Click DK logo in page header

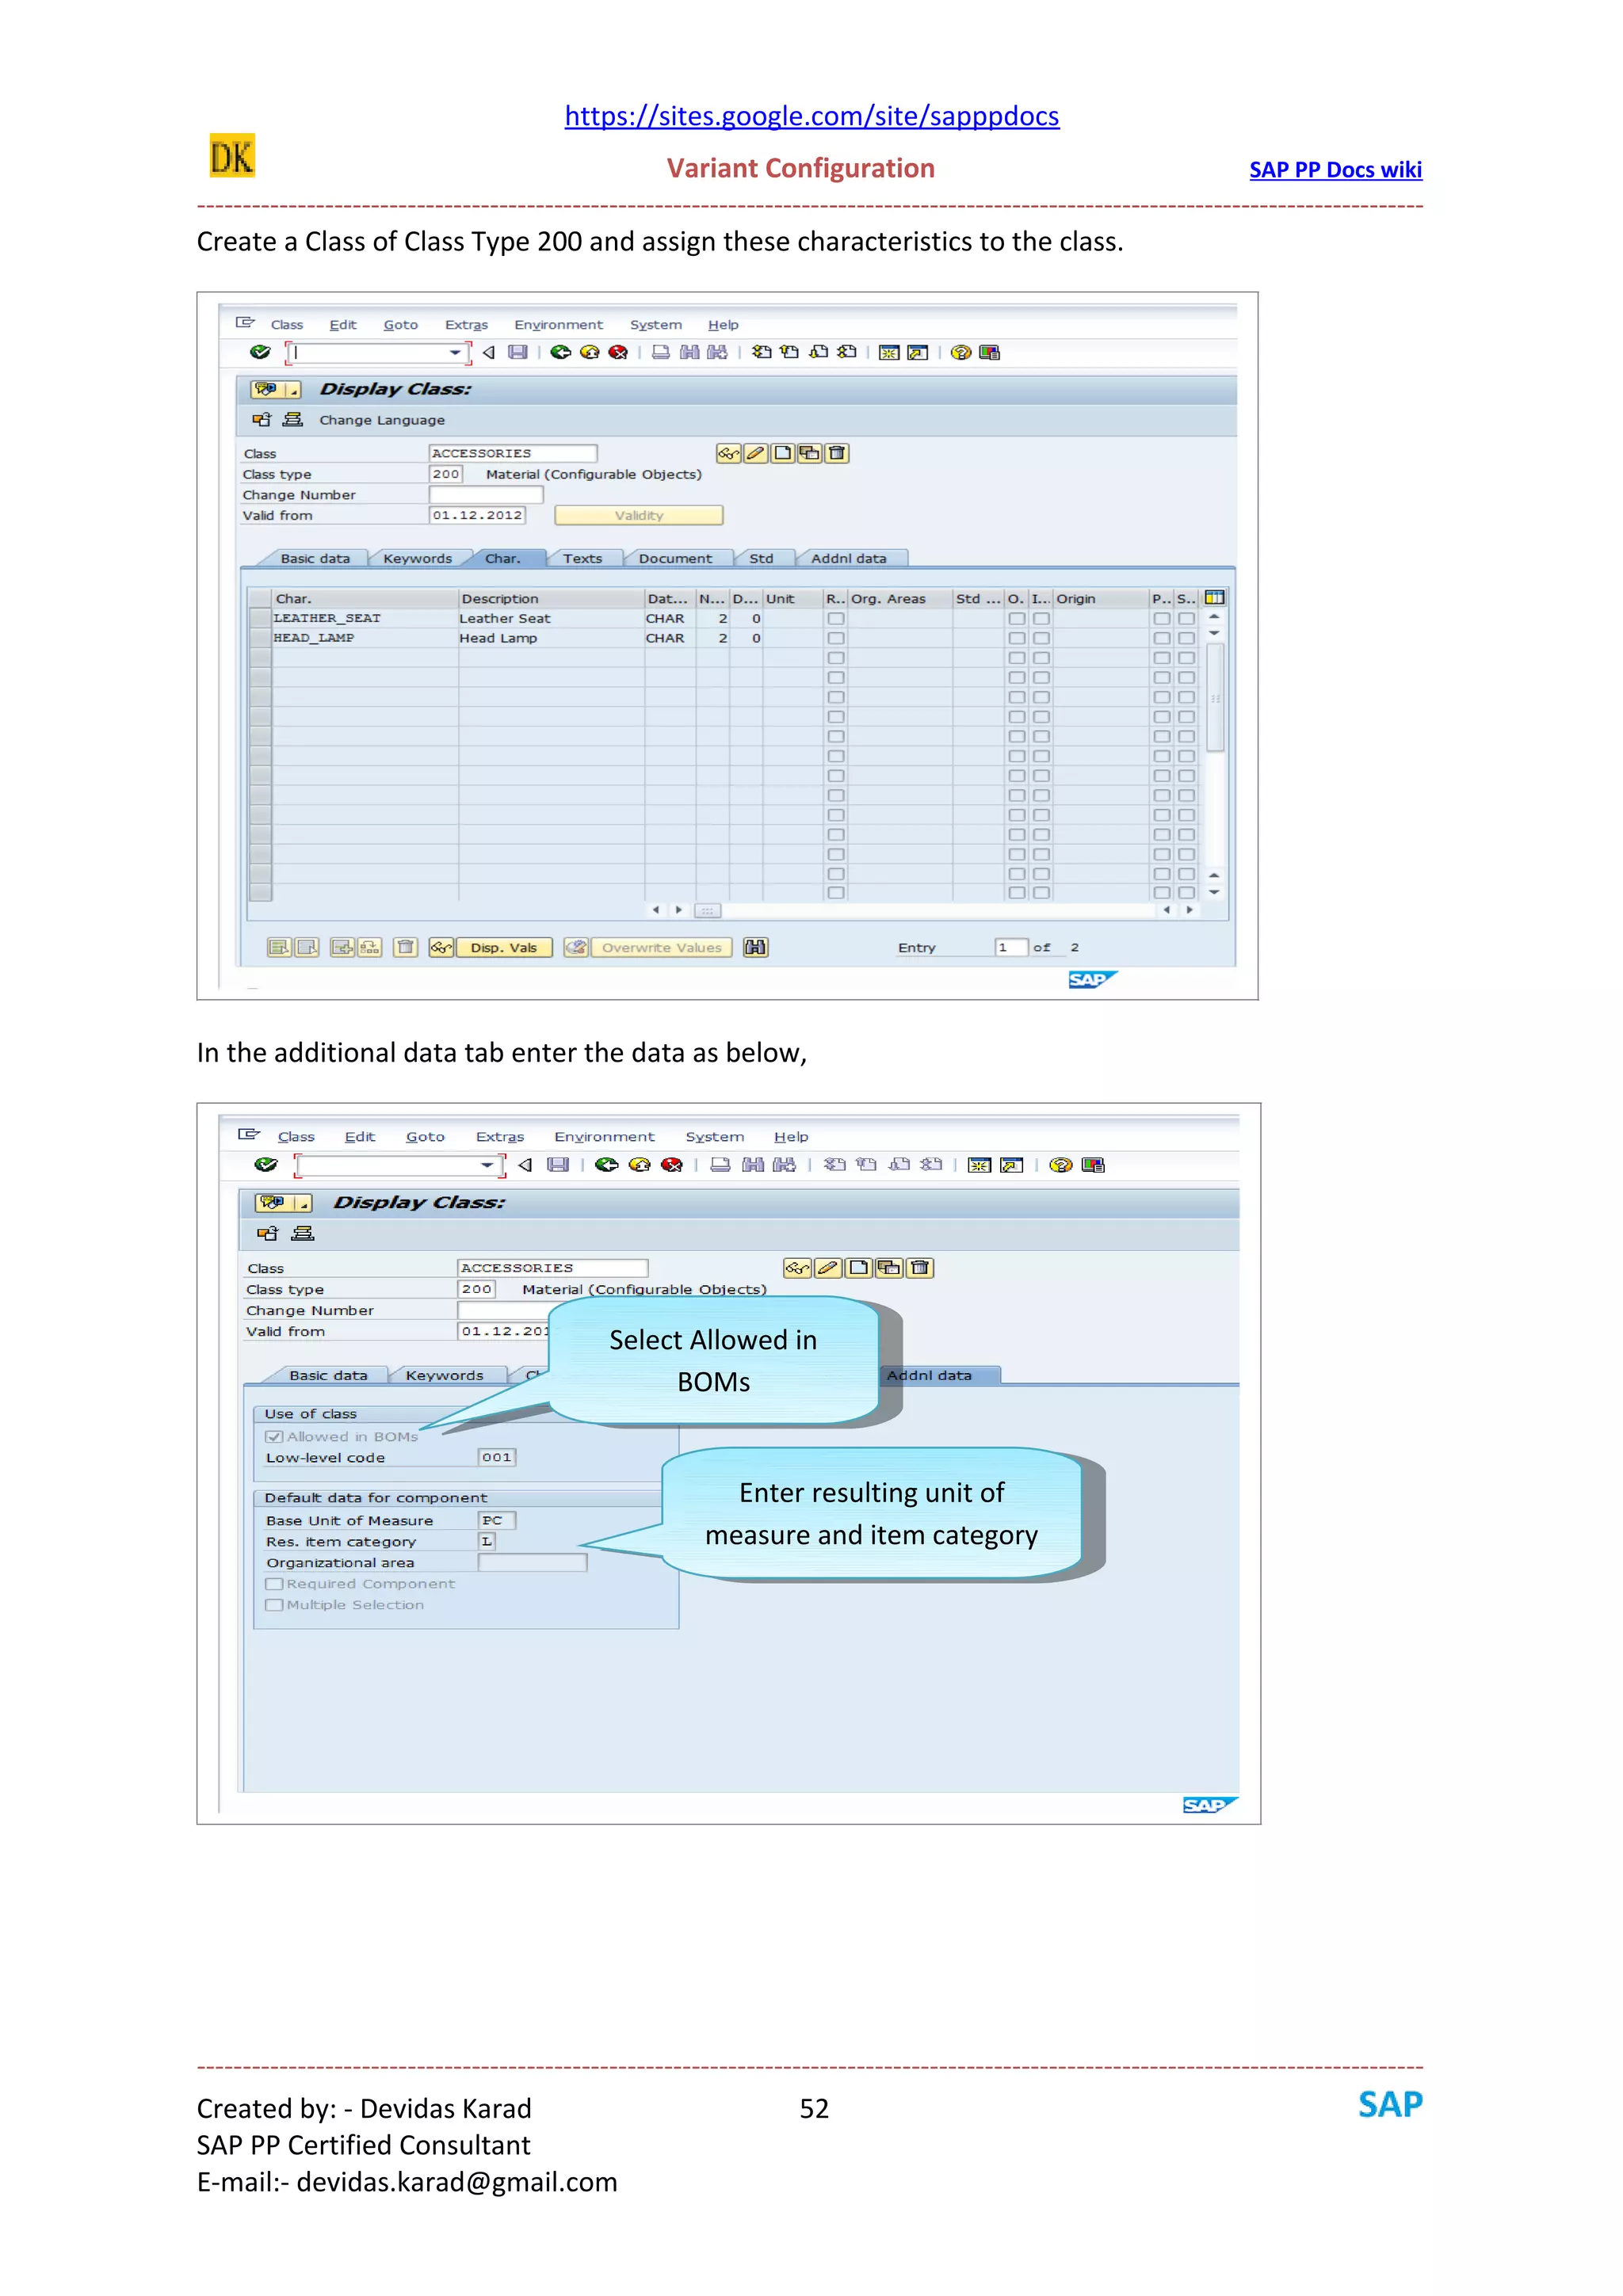232,155
